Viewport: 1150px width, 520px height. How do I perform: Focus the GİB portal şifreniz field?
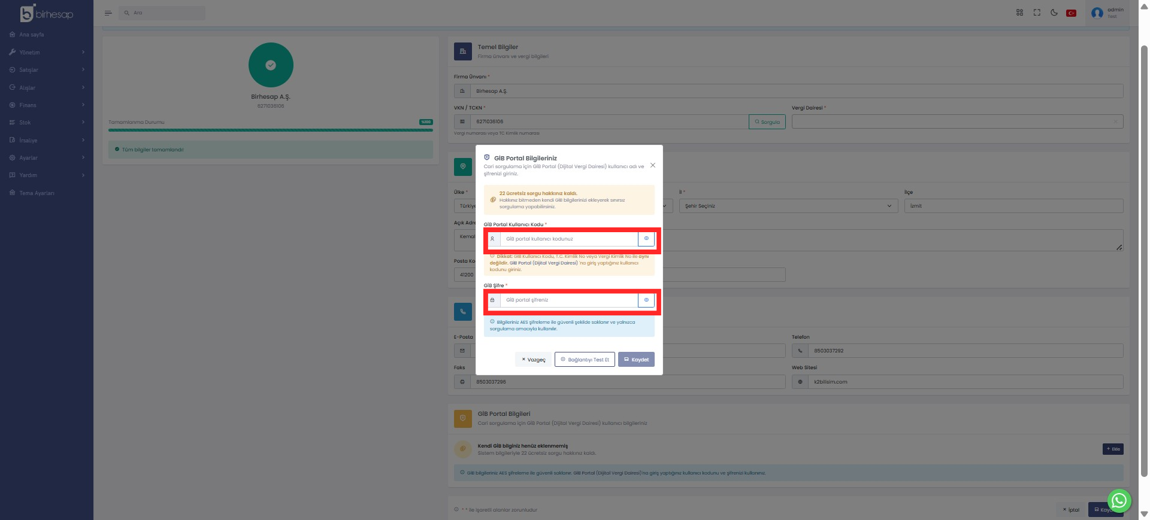(x=569, y=300)
